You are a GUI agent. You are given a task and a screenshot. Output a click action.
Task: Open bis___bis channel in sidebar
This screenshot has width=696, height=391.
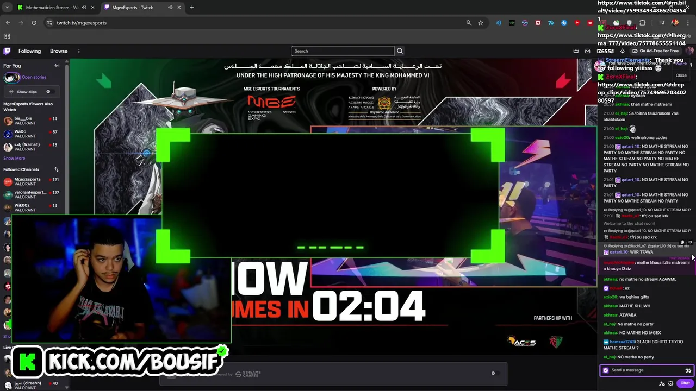coord(33,121)
